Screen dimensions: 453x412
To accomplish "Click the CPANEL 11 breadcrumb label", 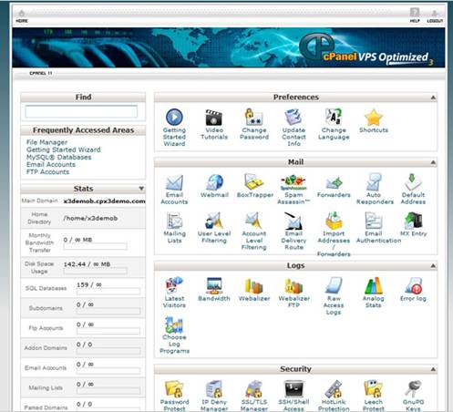I will [x=41, y=73].
